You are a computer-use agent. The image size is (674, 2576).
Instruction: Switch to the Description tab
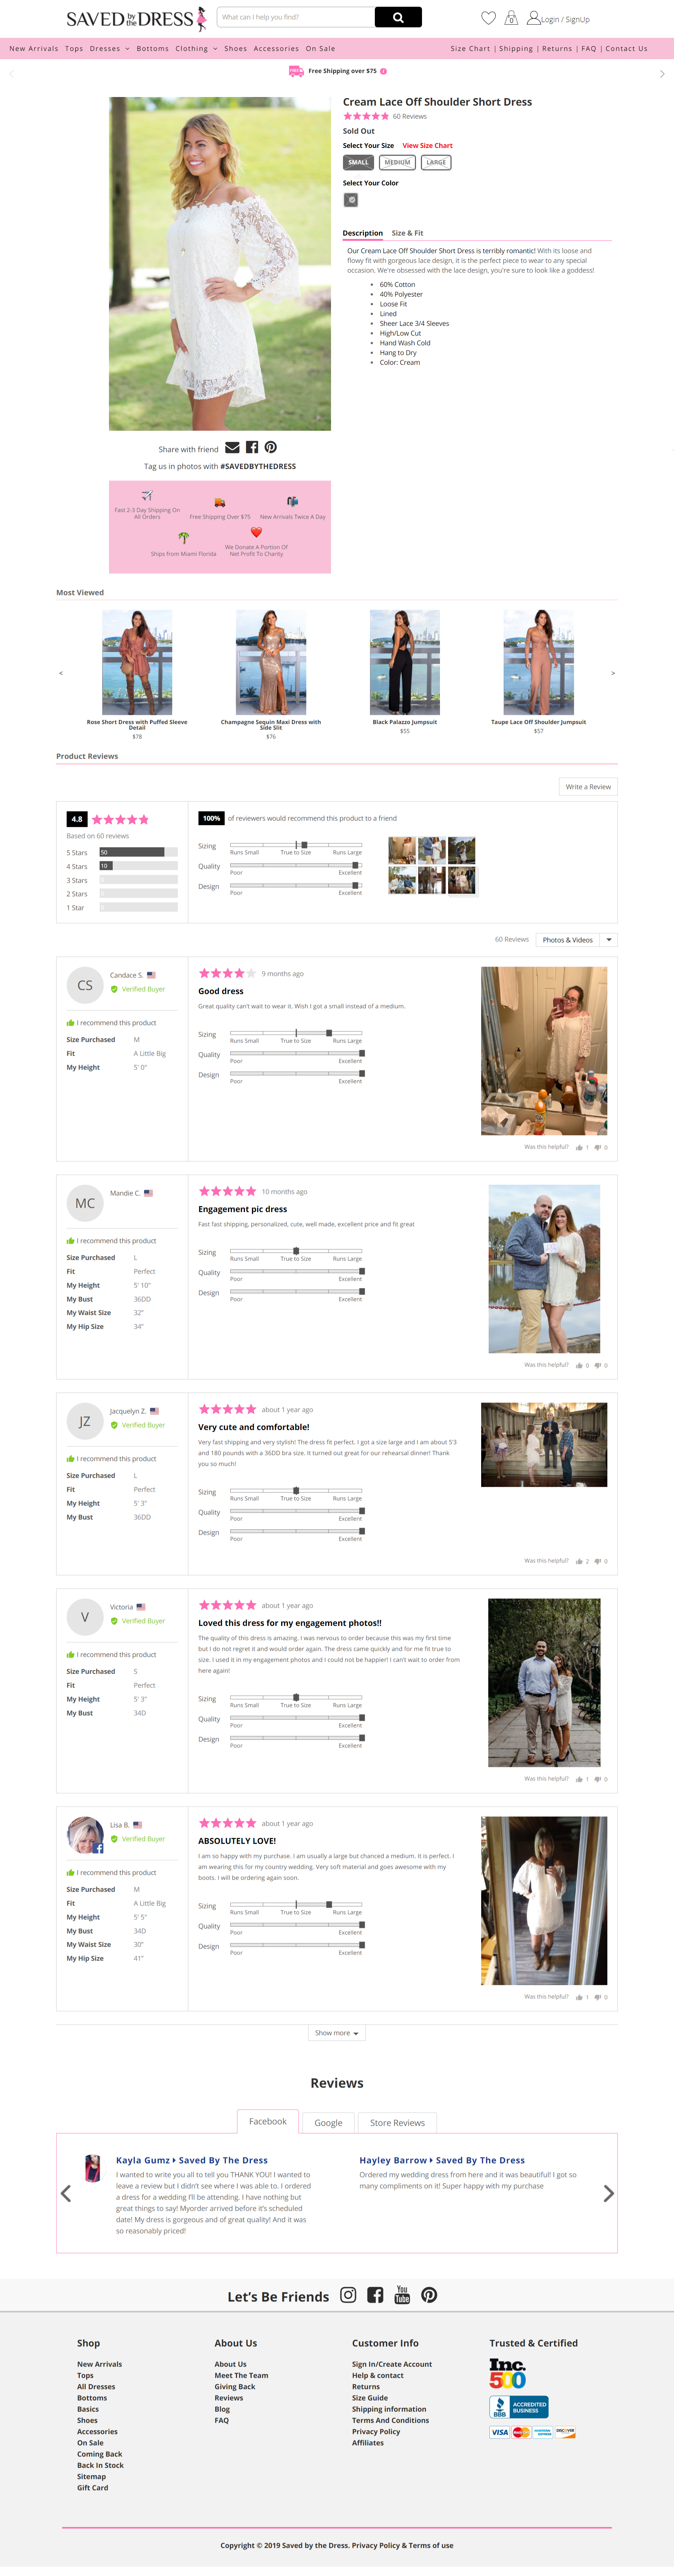point(363,233)
